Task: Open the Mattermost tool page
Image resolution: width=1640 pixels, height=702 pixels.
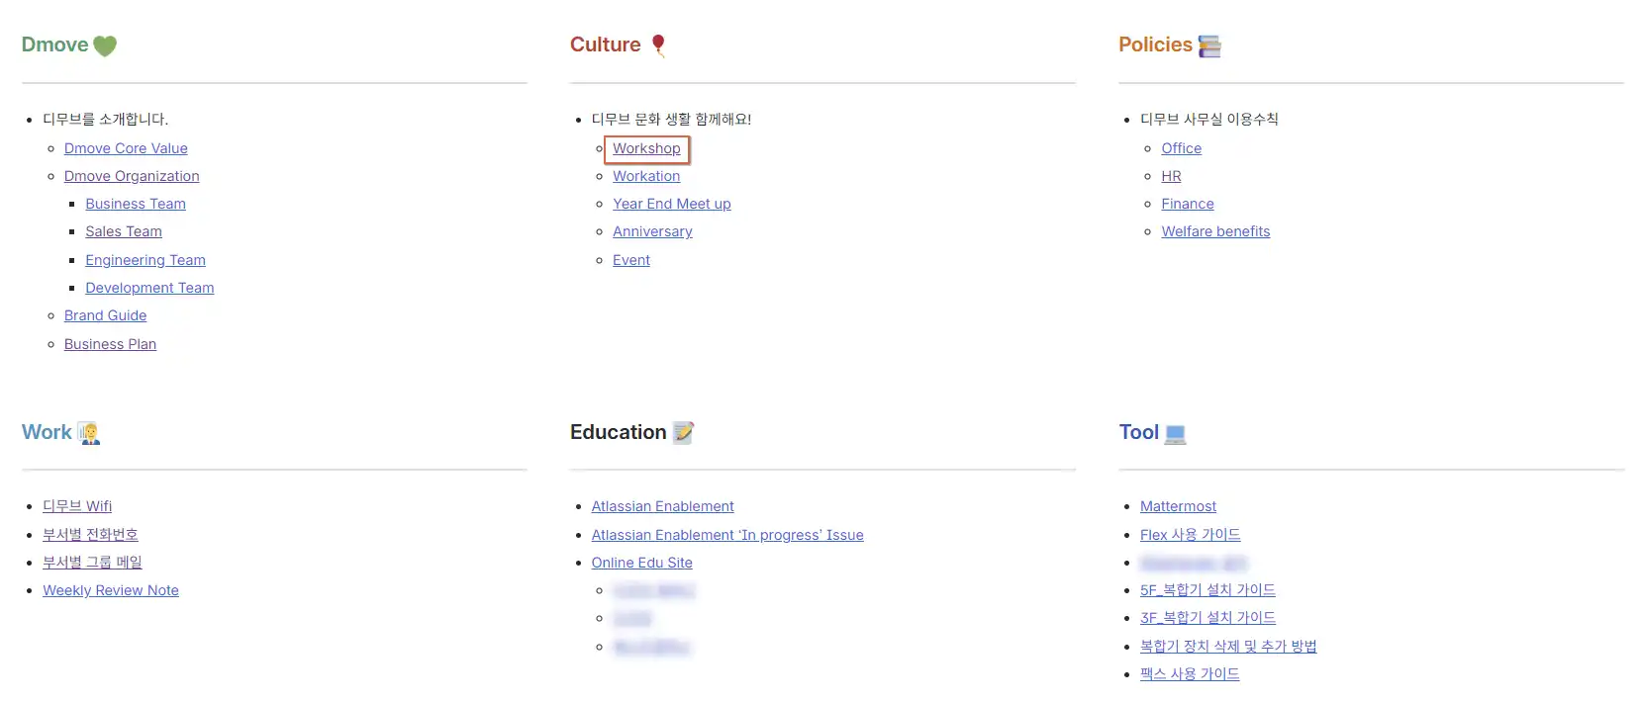Action: coord(1178,506)
